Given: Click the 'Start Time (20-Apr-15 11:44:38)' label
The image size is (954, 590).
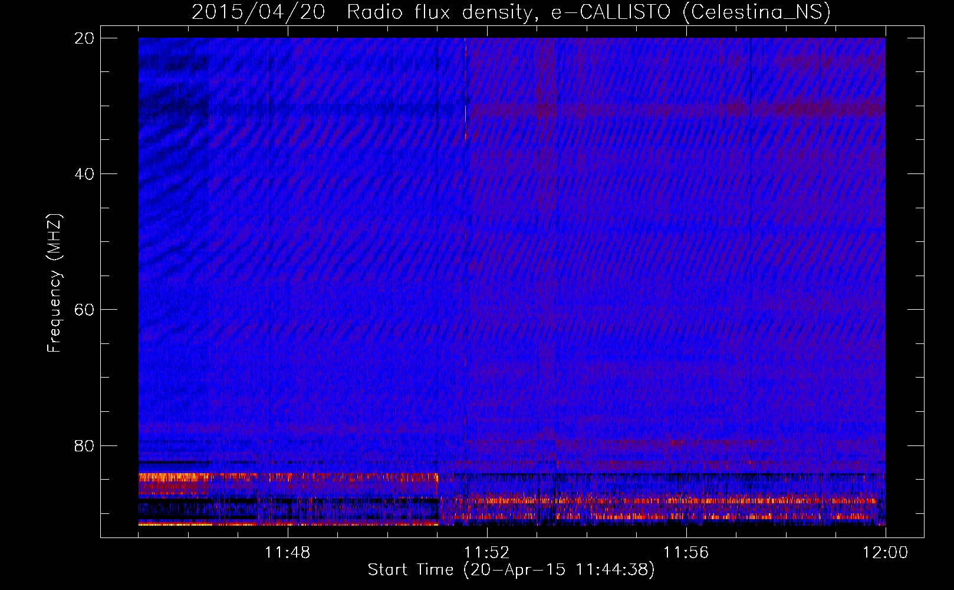Looking at the screenshot, I should coord(511,570).
